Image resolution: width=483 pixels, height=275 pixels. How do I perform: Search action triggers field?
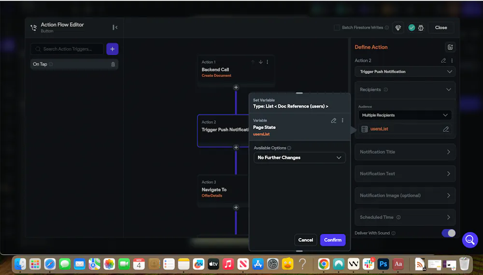pos(67,49)
